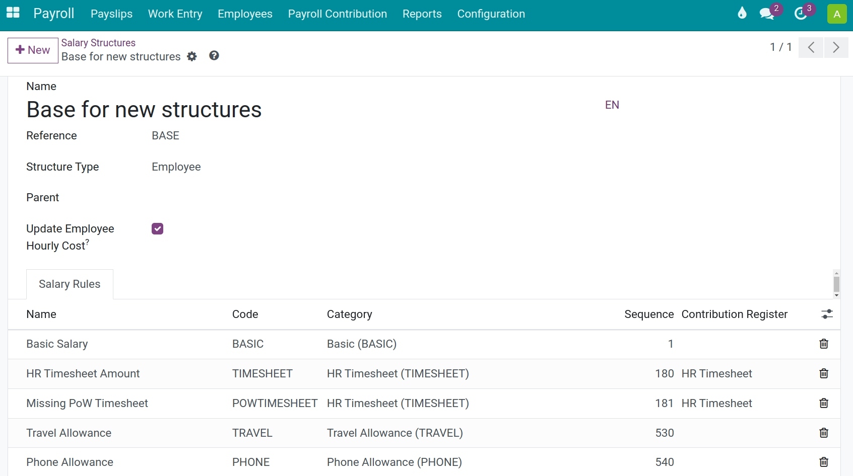
Task: Edit the structure name field
Action: click(x=144, y=110)
